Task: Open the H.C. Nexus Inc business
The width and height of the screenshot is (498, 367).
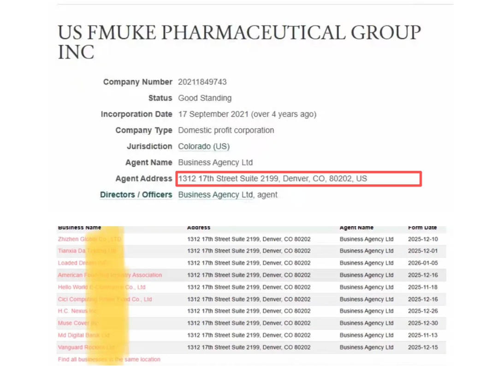Action: (x=78, y=311)
